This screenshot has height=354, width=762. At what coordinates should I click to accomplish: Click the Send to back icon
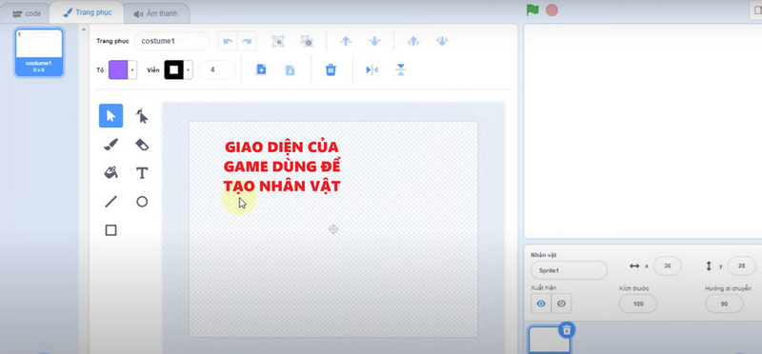(442, 41)
